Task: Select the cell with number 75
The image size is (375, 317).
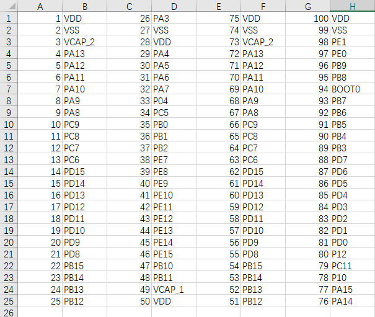Action: point(218,19)
